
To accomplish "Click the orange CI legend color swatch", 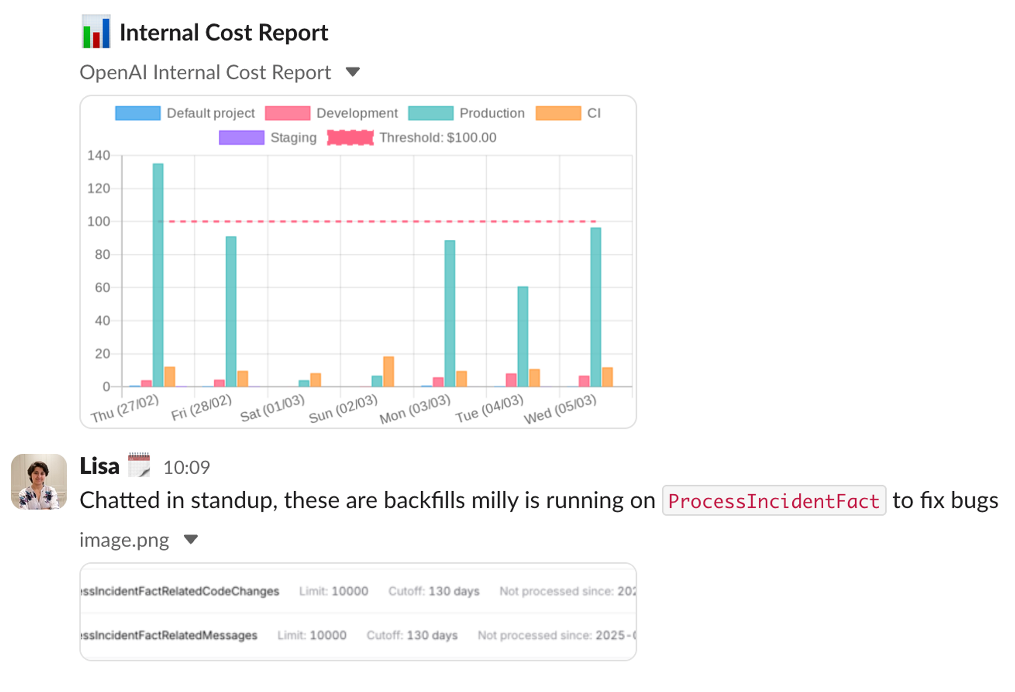I will (558, 113).
